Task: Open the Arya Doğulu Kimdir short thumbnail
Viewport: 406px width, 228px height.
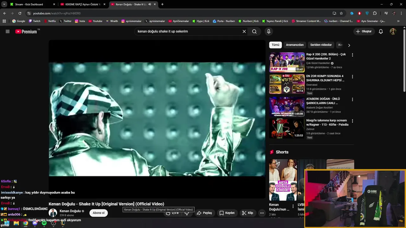Action: click(x=283, y=180)
